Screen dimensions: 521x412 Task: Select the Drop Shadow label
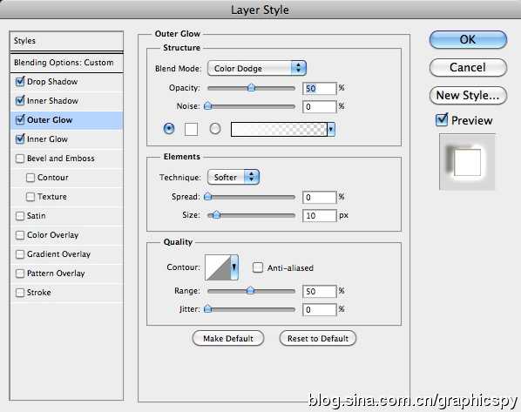click(x=52, y=81)
